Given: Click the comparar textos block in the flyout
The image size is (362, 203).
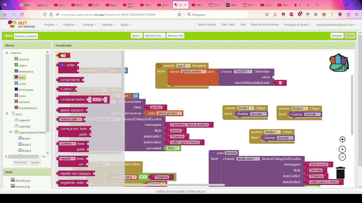Looking at the screenshot, I should tap(72, 100).
